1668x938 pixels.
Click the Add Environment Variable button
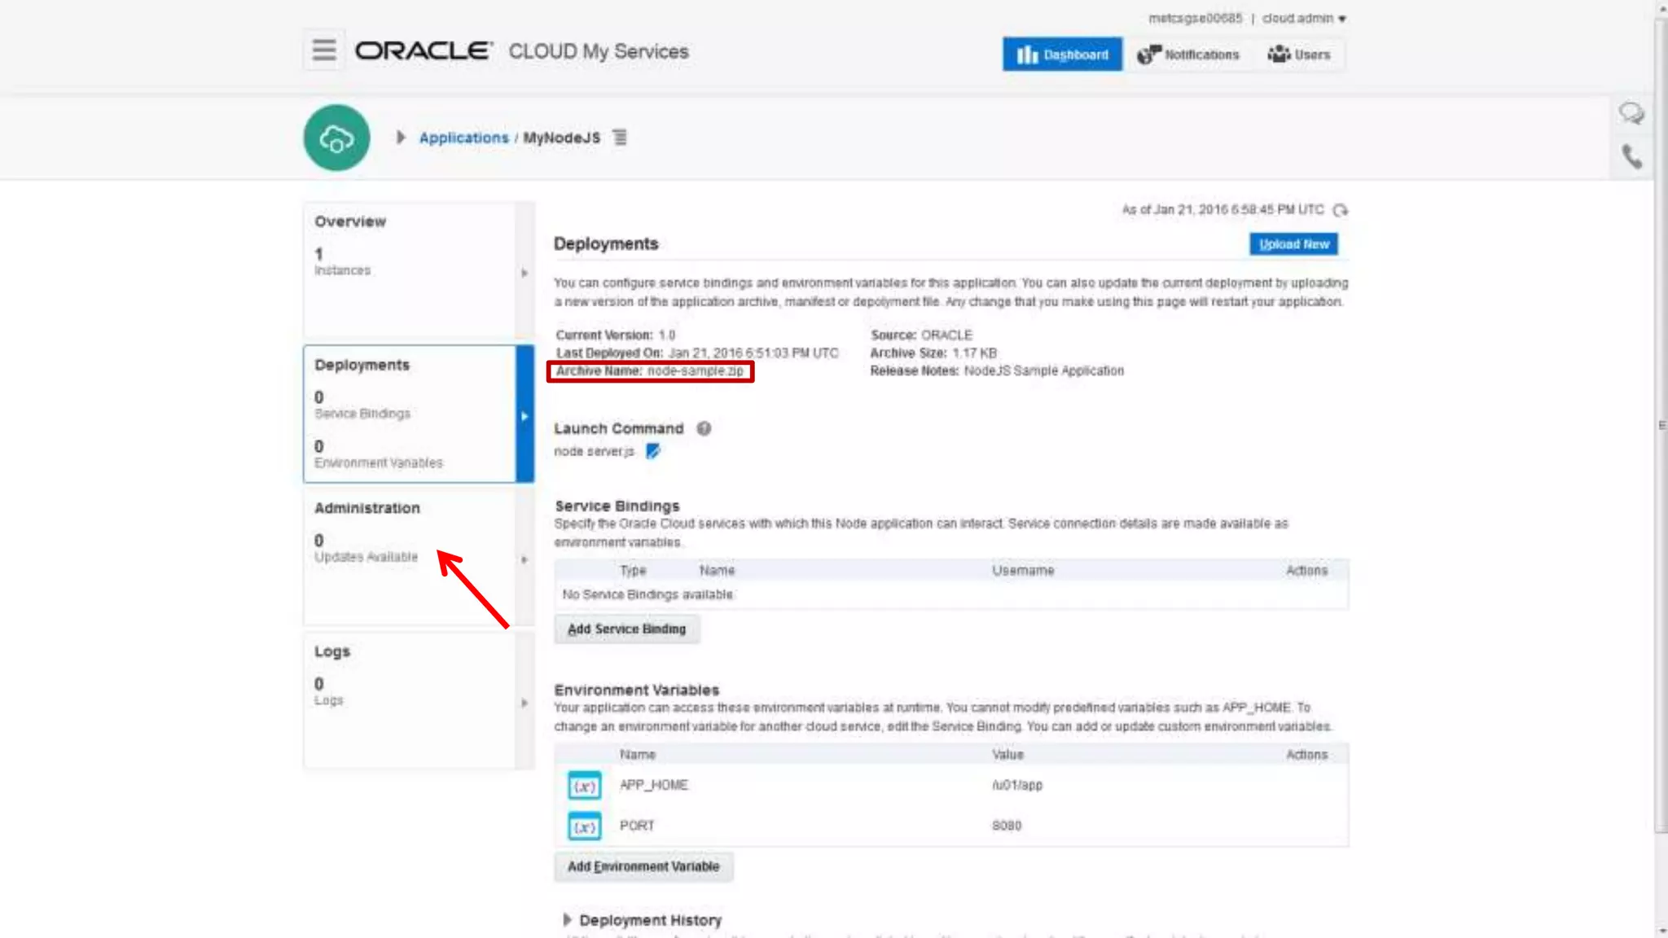pyautogui.click(x=643, y=866)
